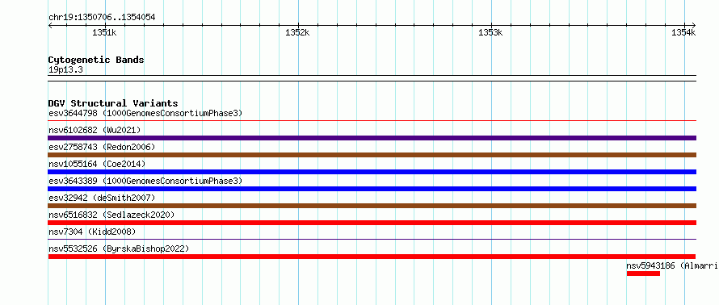Viewport: 719px width, 305px height.
Task: Open the esv3644798 (1000GenomesConsortiumPhase3) label
Action: 145,113
